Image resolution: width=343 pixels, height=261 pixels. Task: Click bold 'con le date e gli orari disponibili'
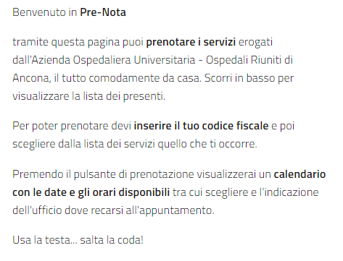click(91, 192)
